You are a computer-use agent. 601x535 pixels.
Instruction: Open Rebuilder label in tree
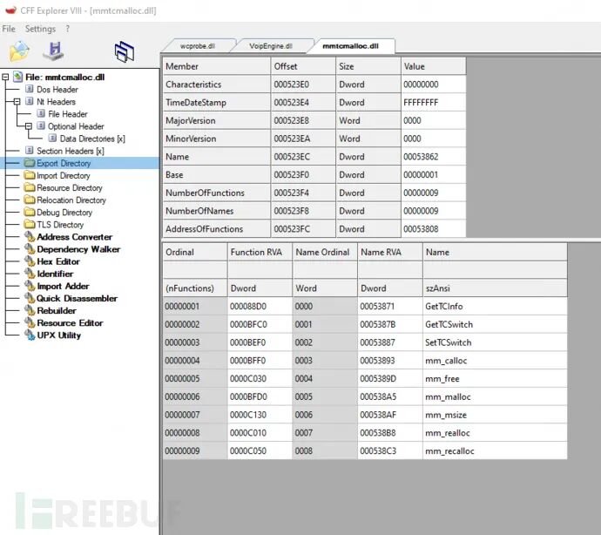click(57, 311)
